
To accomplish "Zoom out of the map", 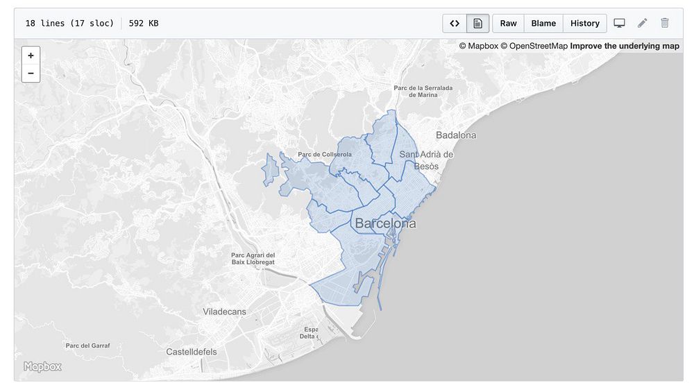I will (31, 74).
